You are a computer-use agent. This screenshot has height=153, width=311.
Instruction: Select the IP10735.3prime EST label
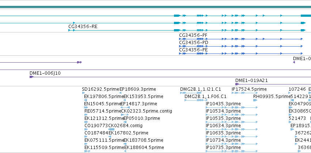coord(223,148)
